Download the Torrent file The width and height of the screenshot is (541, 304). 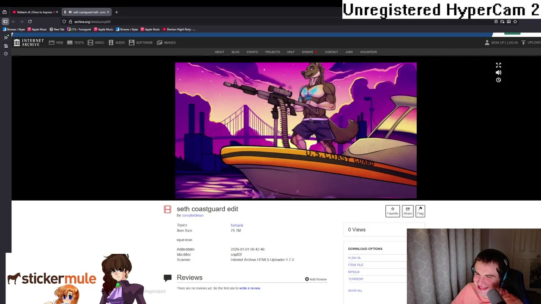coord(356,279)
